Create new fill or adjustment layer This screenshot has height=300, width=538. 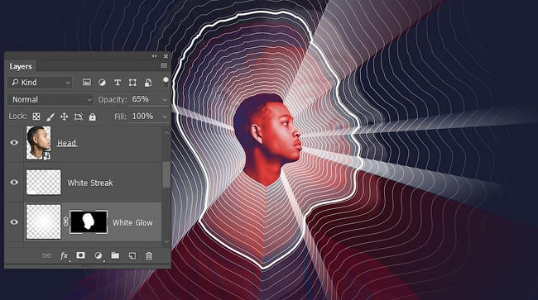(x=98, y=256)
